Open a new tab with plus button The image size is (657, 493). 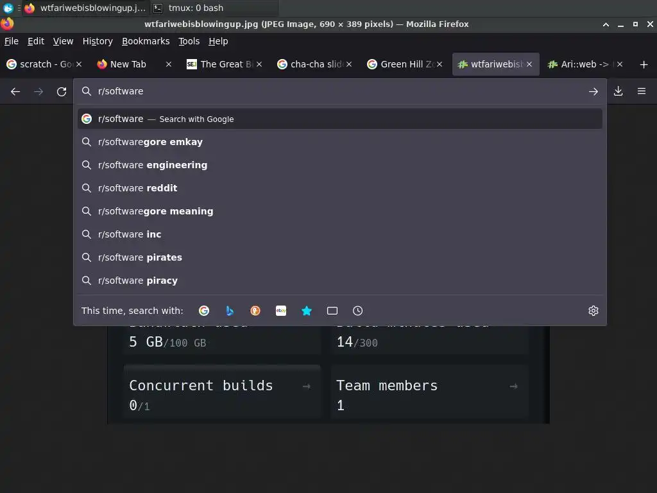point(644,64)
